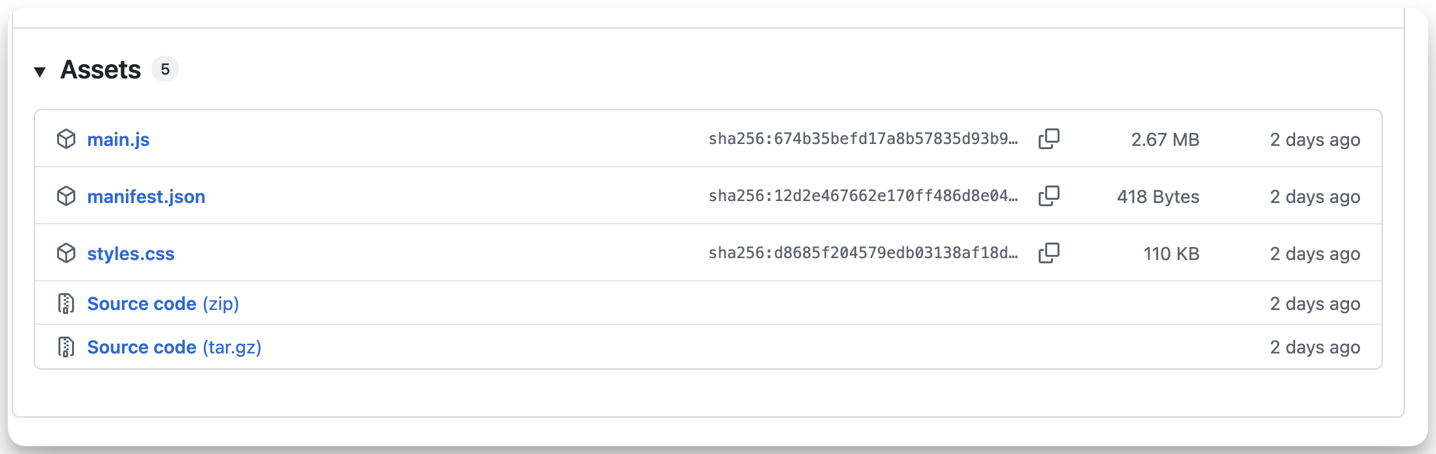
Task: Download Source code (zip)
Action: click(x=163, y=304)
